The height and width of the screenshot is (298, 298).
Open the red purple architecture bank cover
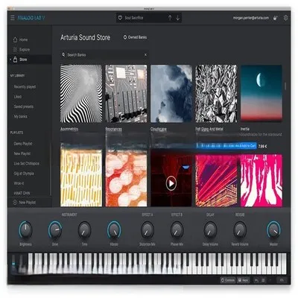216,180
